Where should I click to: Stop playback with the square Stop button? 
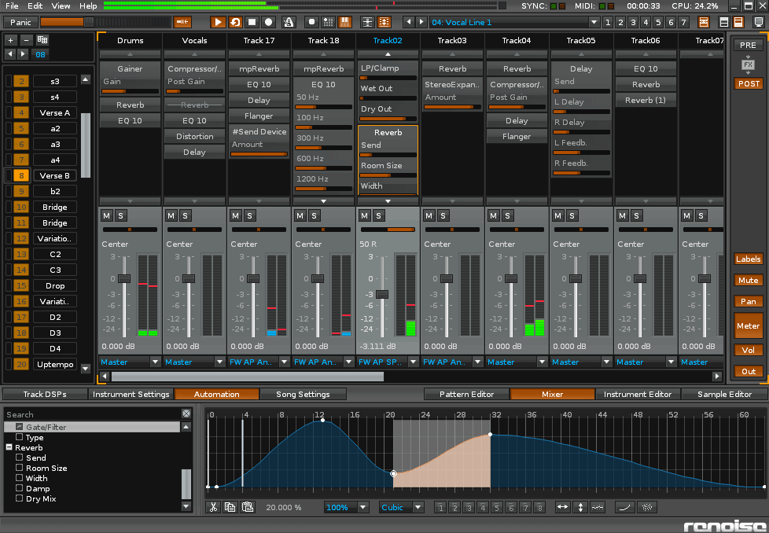252,22
